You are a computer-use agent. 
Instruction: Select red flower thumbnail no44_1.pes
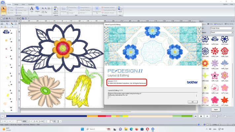pos(215,51)
